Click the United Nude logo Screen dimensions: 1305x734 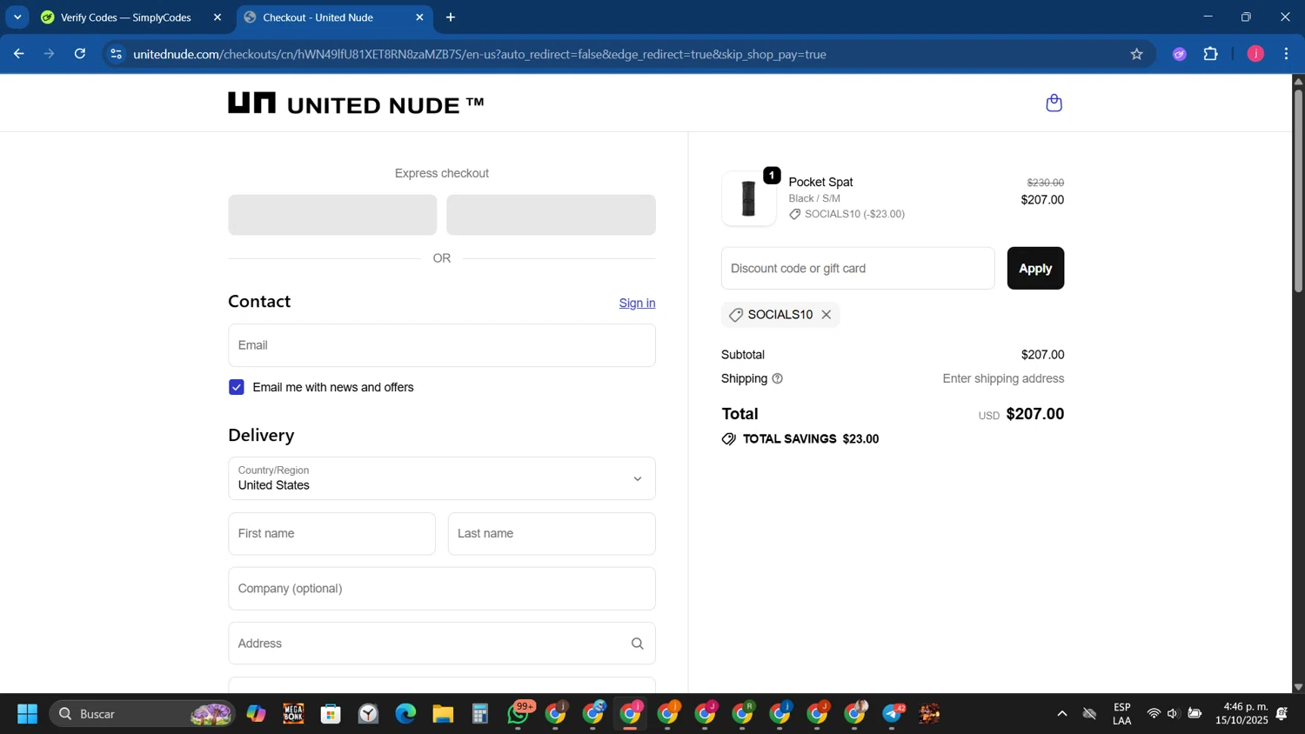pyautogui.click(x=356, y=103)
